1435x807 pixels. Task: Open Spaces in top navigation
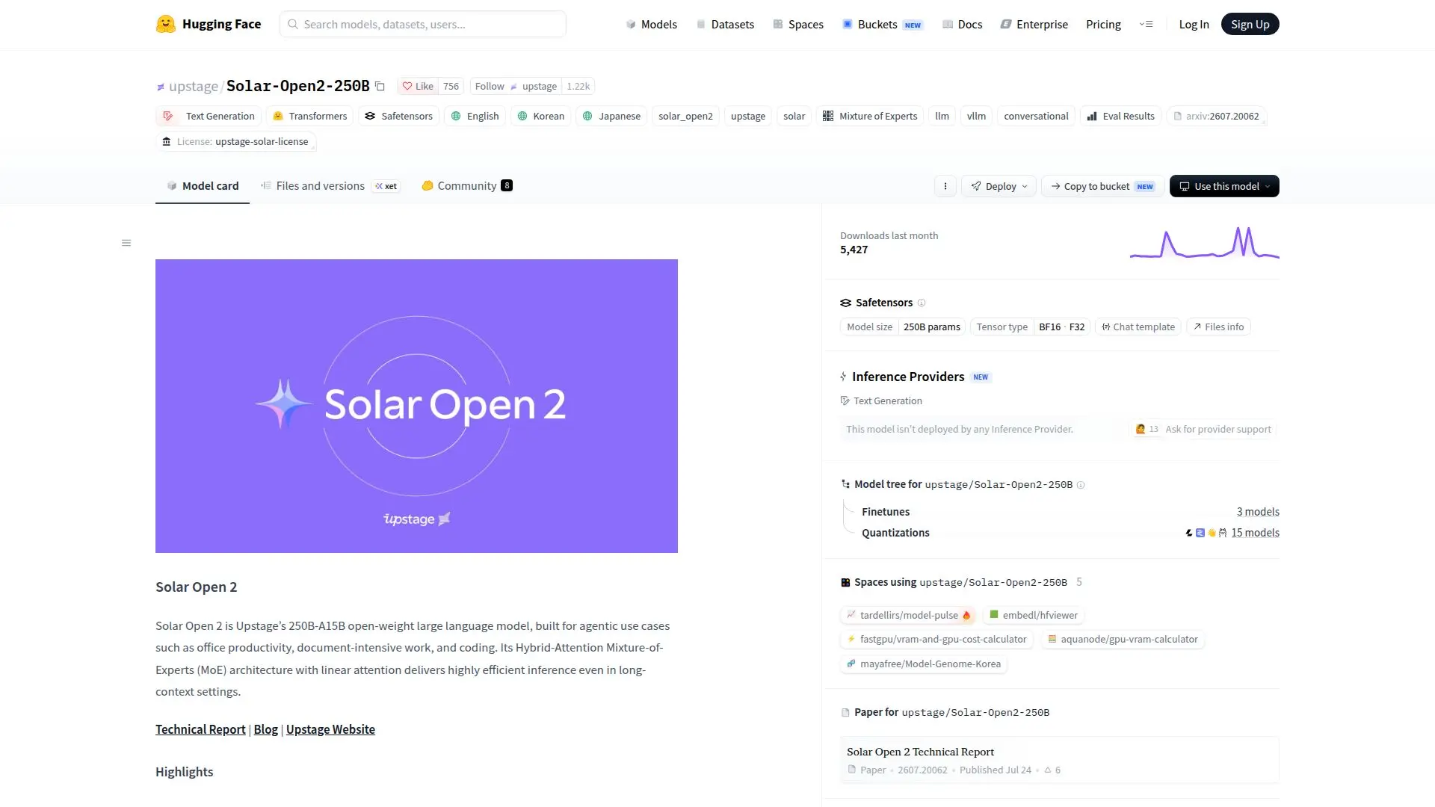798,24
